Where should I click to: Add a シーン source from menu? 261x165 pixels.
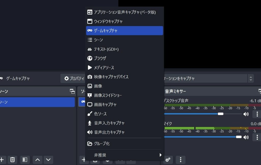click(124, 40)
